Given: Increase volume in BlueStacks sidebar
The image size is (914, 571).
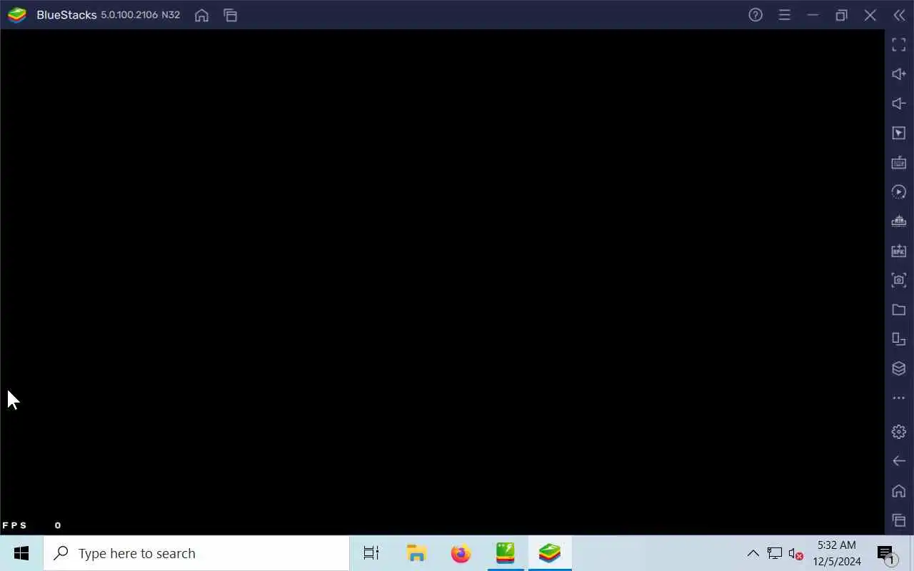Looking at the screenshot, I should (899, 74).
